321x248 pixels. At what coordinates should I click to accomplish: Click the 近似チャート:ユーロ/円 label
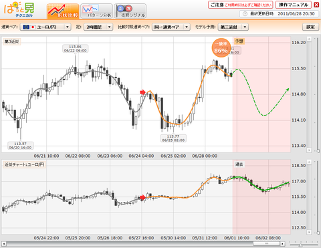(x=24, y=164)
